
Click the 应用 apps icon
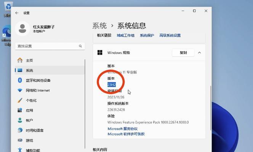pyautogui.click(x=20, y=110)
